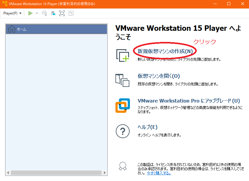Open the Player(P) dropdown arrow
The image size is (249, 181).
[20, 13]
